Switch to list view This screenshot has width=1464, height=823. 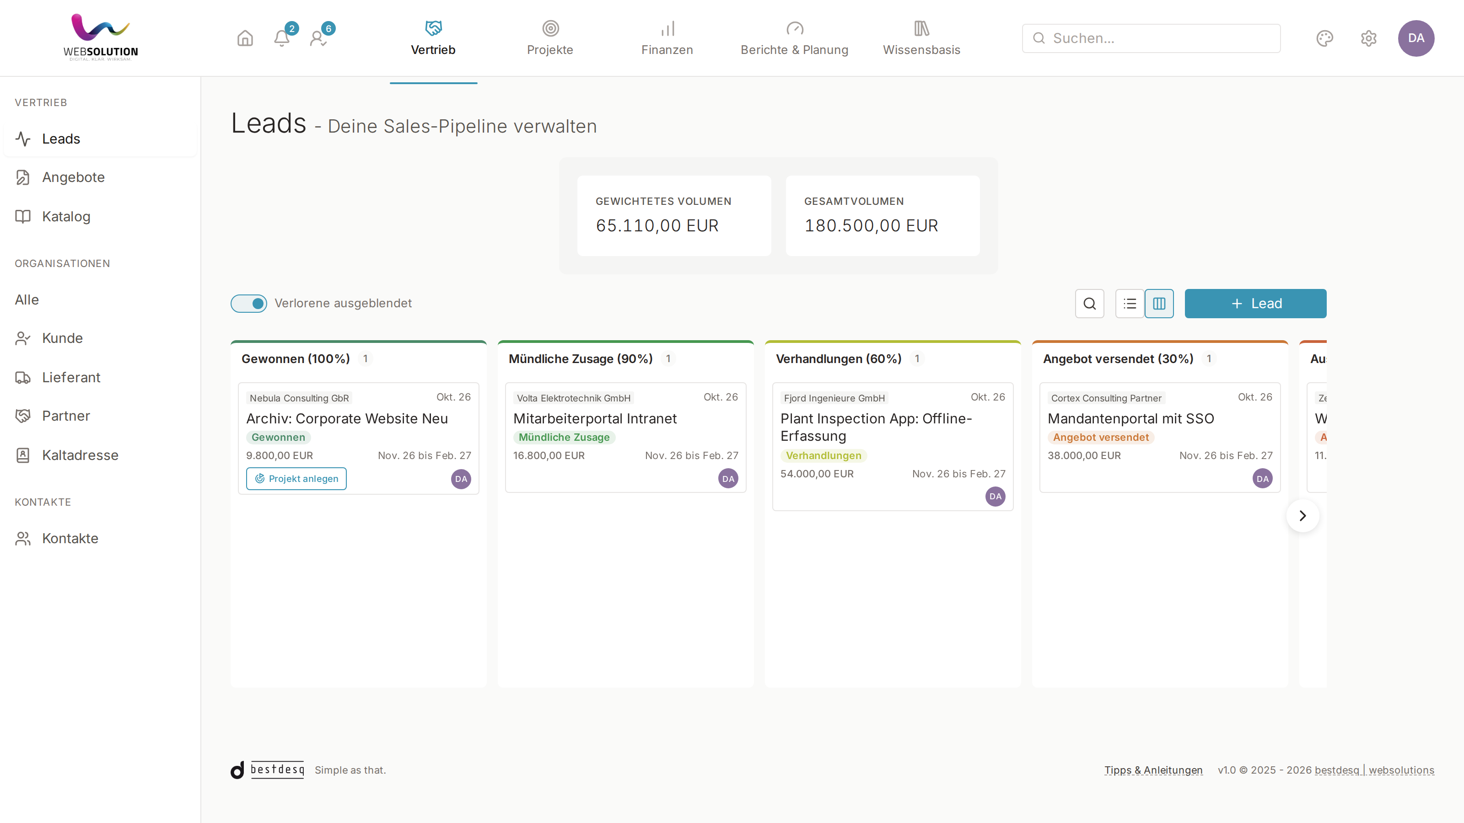(1130, 303)
